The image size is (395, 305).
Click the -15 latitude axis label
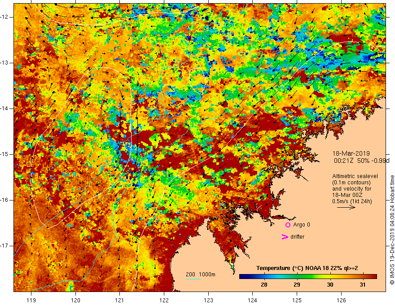tap(4, 154)
